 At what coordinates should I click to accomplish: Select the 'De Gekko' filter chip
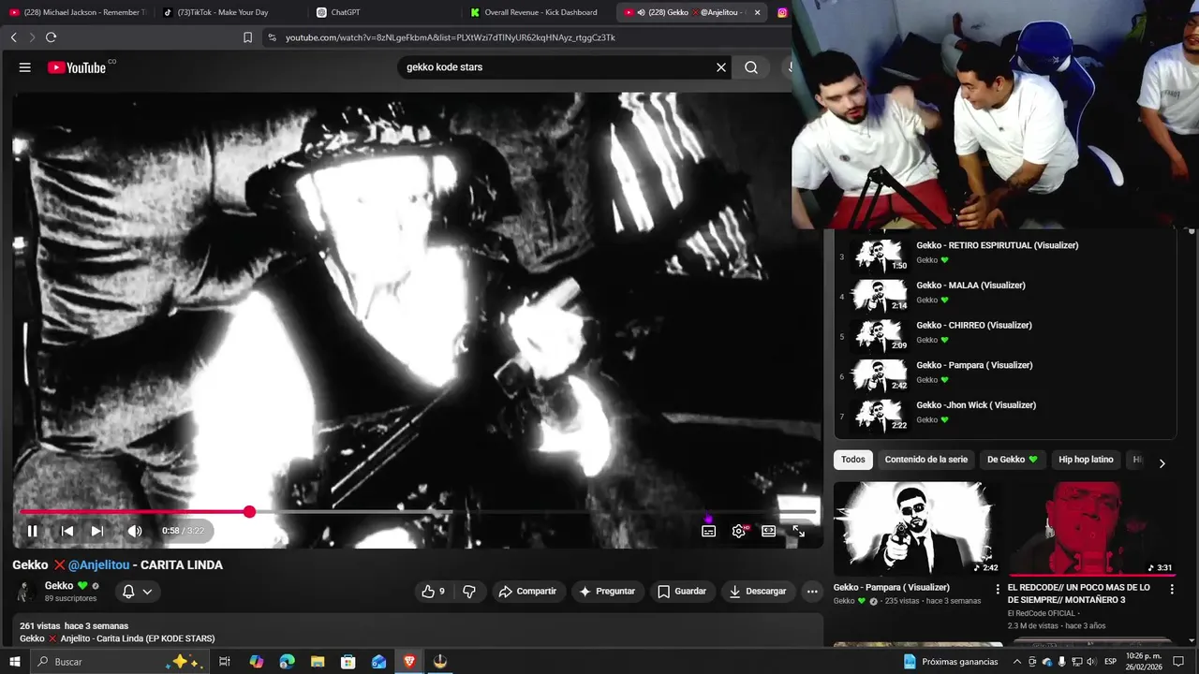pos(1013,460)
